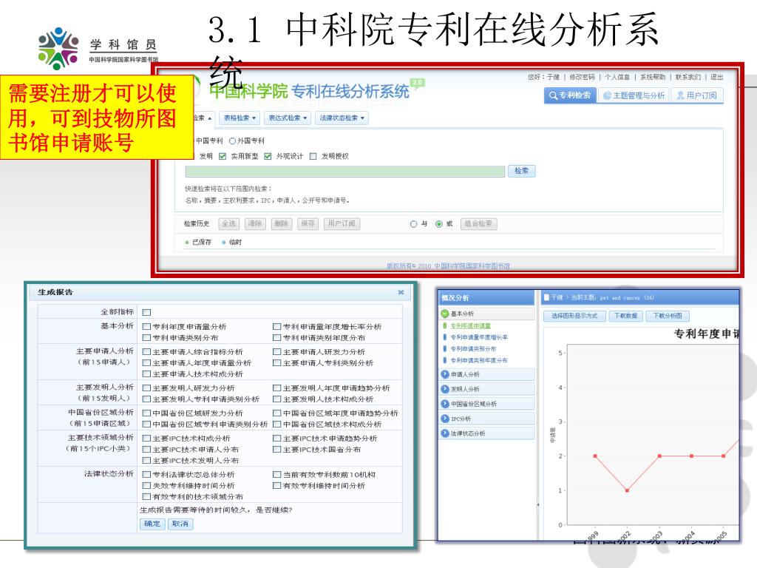The width and height of the screenshot is (757, 568).
Task: Toggle the 全部指标 checkbox
Action: [x=147, y=313]
